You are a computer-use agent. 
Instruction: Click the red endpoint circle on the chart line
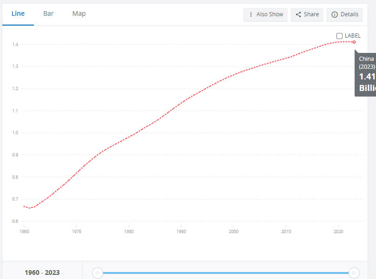(354, 42)
